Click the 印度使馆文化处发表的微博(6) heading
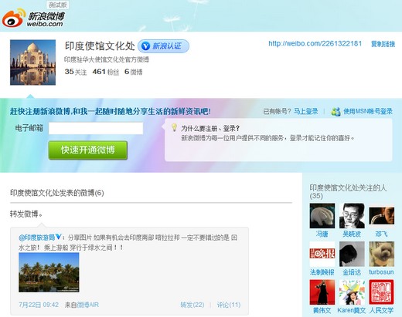The image size is (402, 317). click(57, 193)
